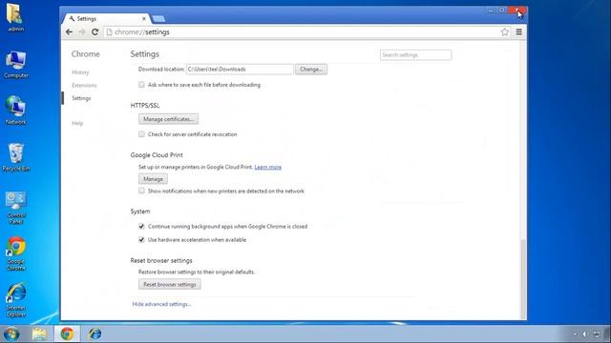Launch Internet Explorer from the taskbar
The width and height of the screenshot is (611, 343).
click(x=95, y=333)
